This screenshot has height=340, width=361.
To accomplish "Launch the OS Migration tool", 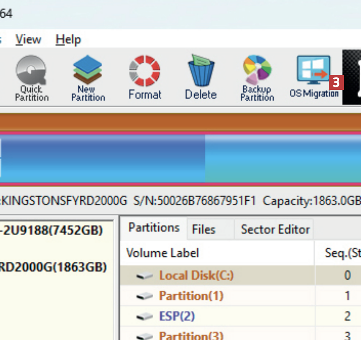I will pyautogui.click(x=314, y=78).
